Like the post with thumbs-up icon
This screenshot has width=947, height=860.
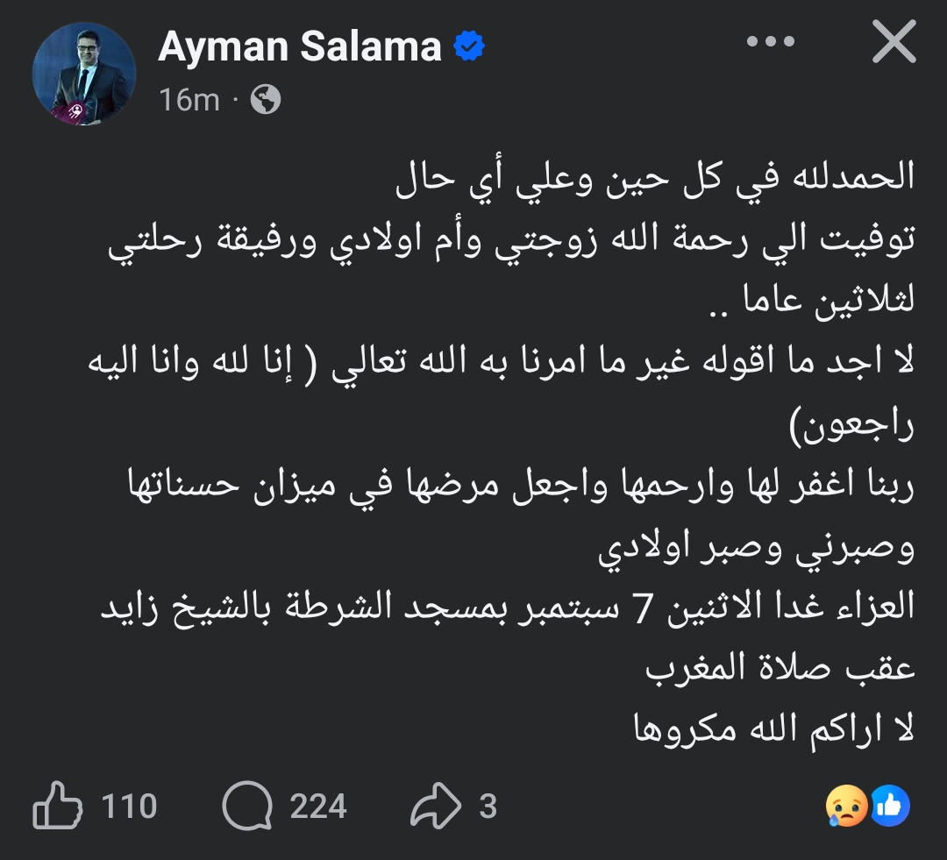[57, 805]
